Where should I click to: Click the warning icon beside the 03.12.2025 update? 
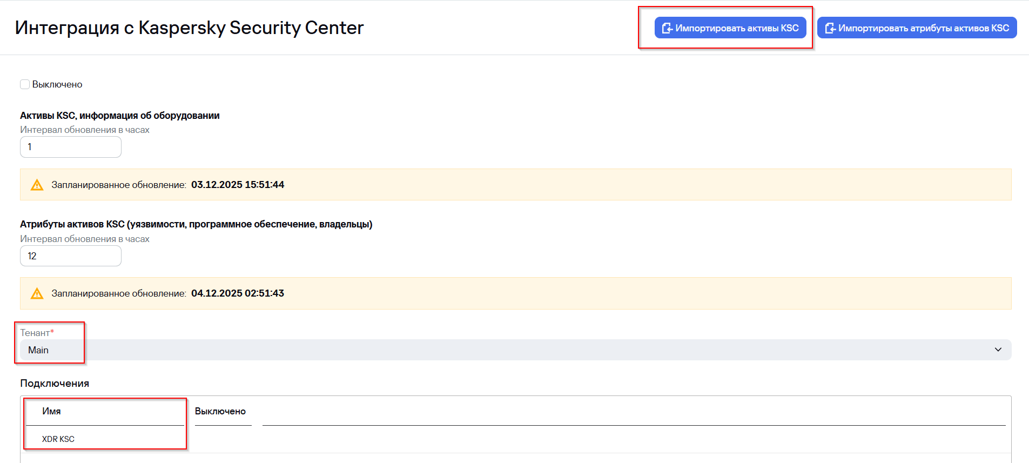click(37, 185)
